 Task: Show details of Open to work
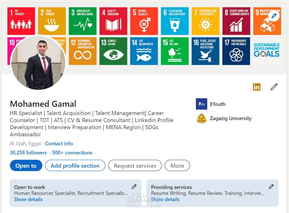click(x=28, y=199)
